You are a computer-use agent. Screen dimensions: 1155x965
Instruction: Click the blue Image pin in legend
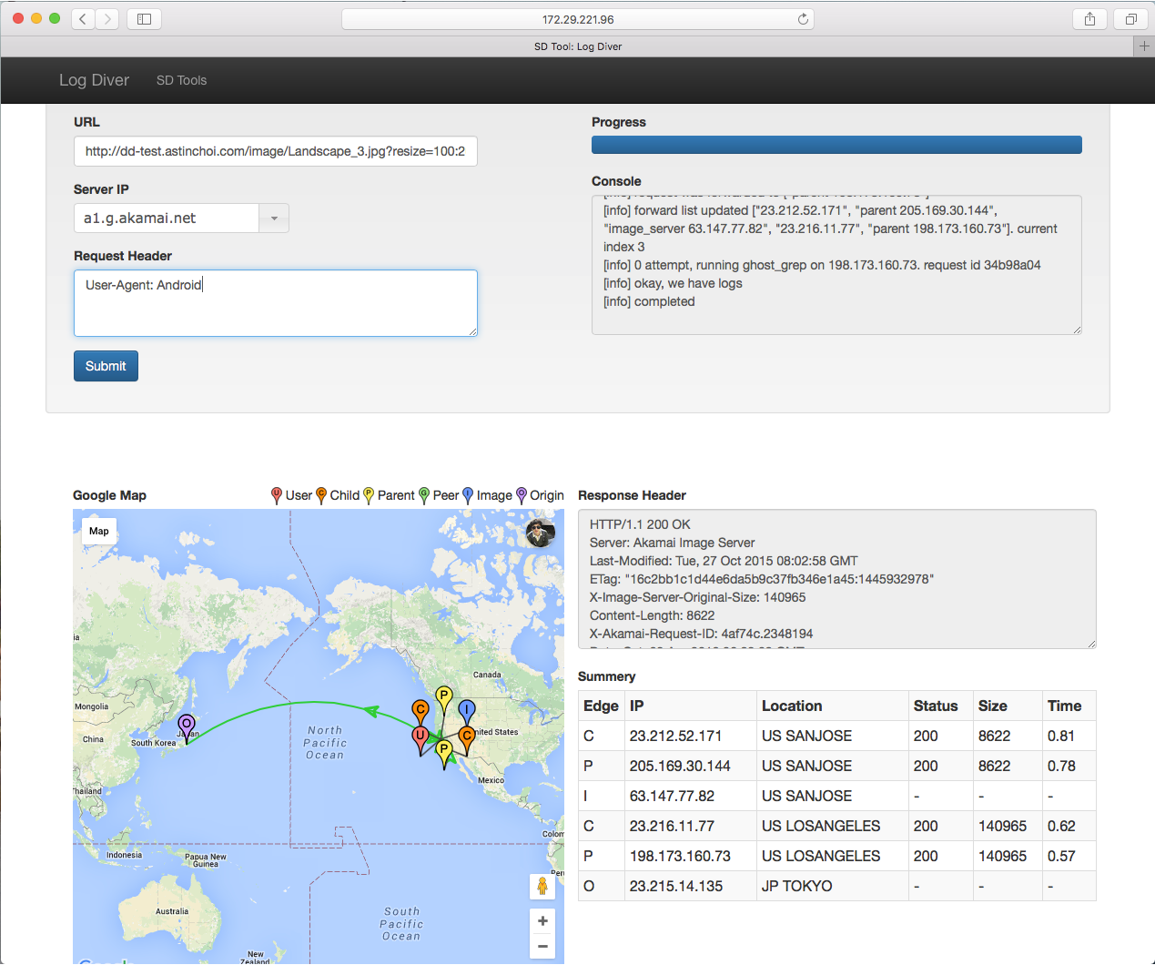pyautogui.click(x=468, y=495)
